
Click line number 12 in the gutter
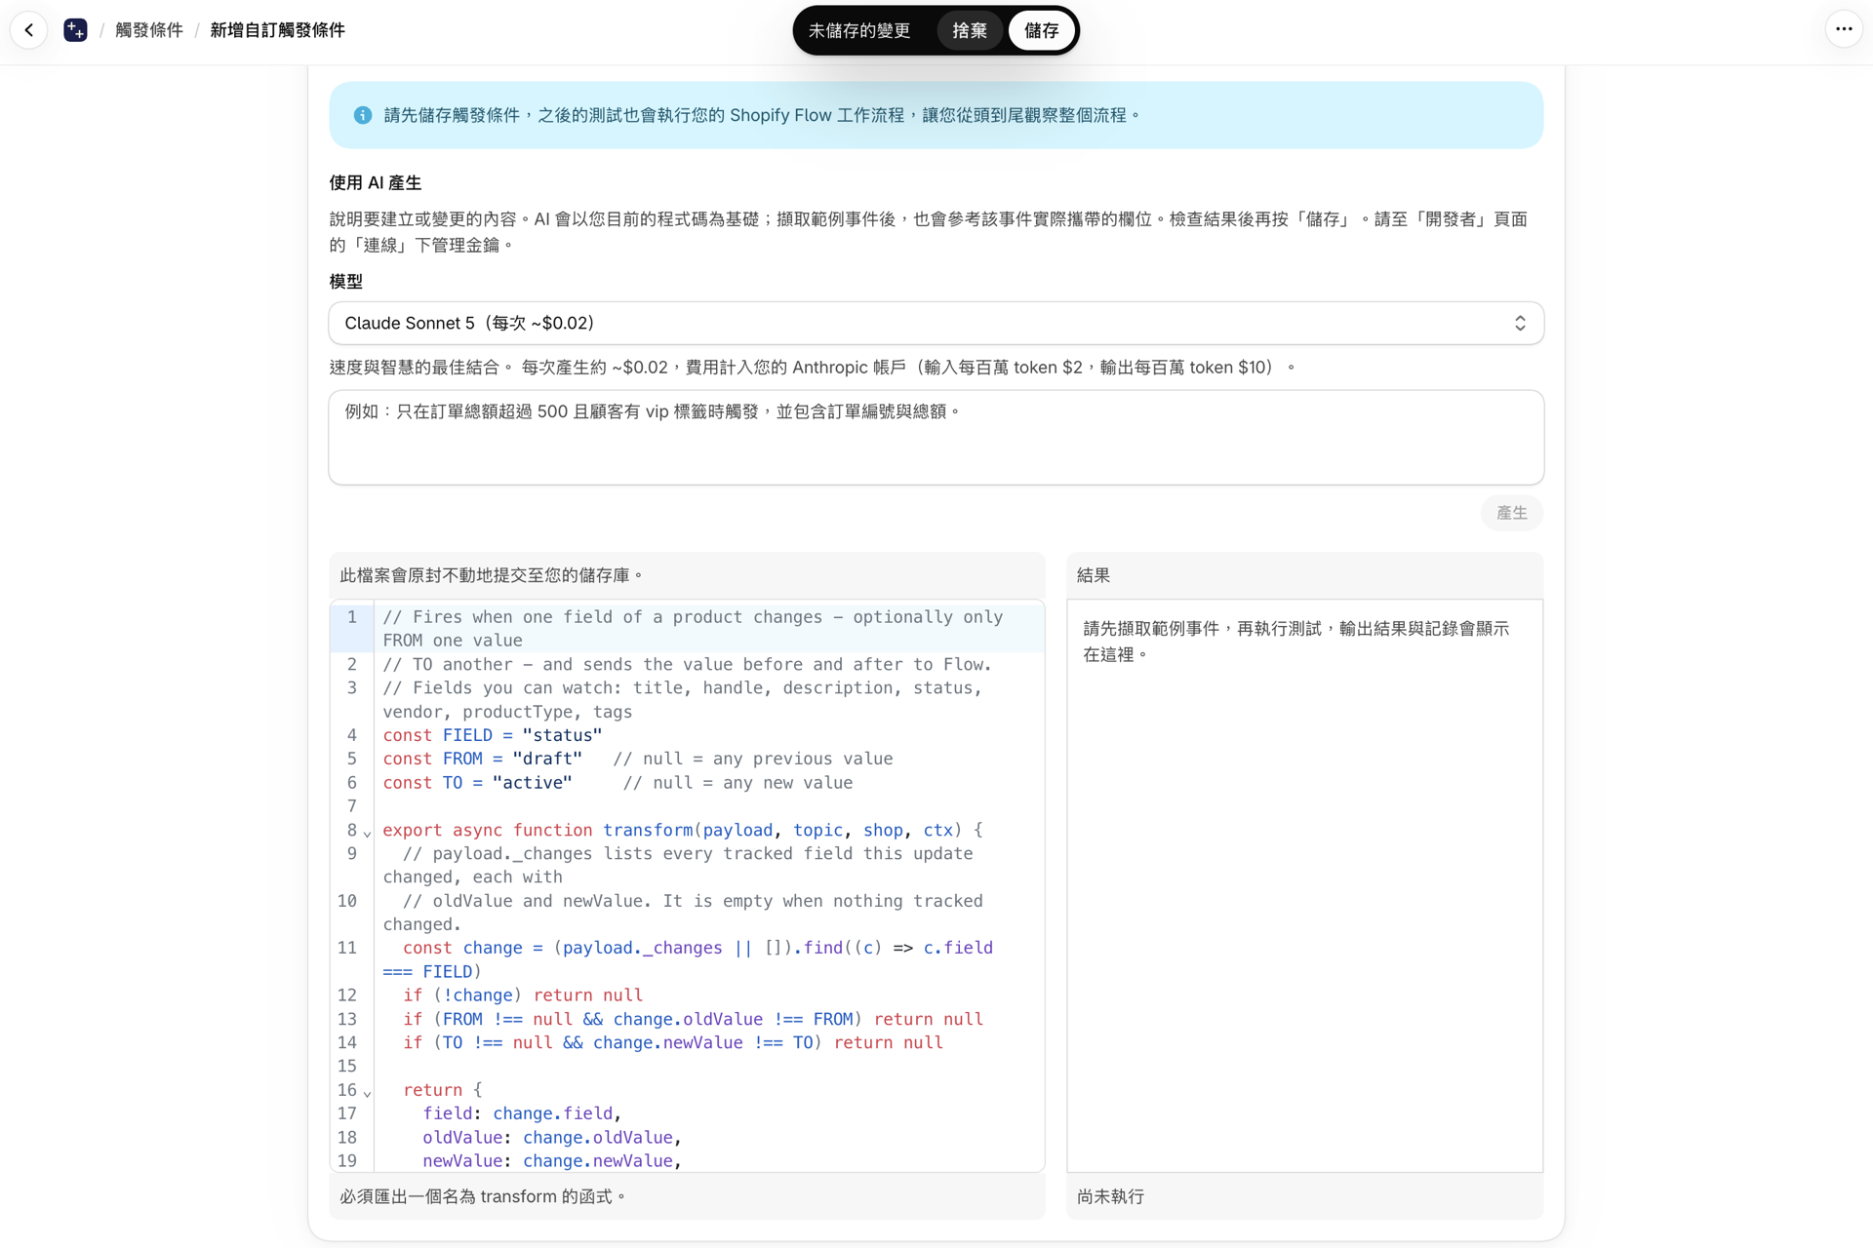(x=347, y=995)
